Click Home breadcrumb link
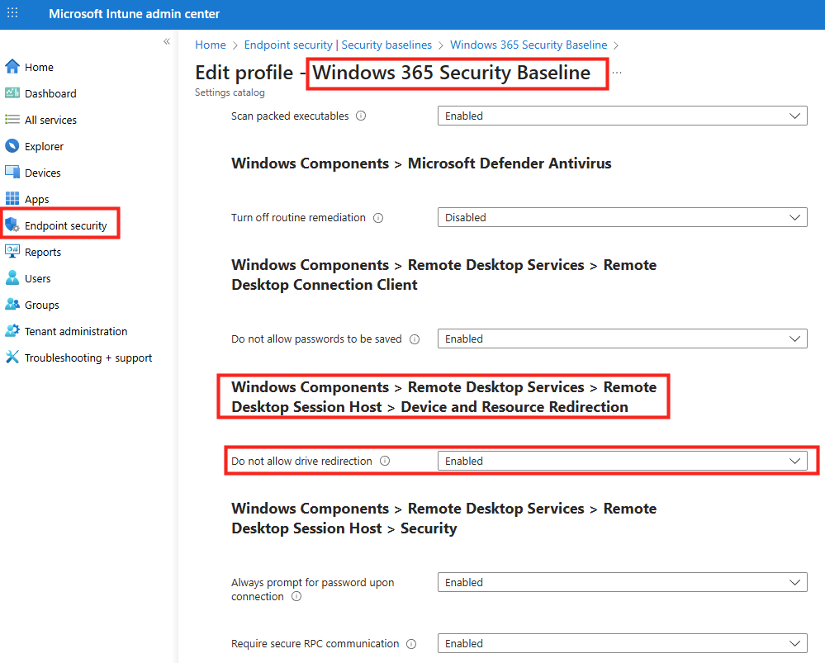 pos(211,45)
